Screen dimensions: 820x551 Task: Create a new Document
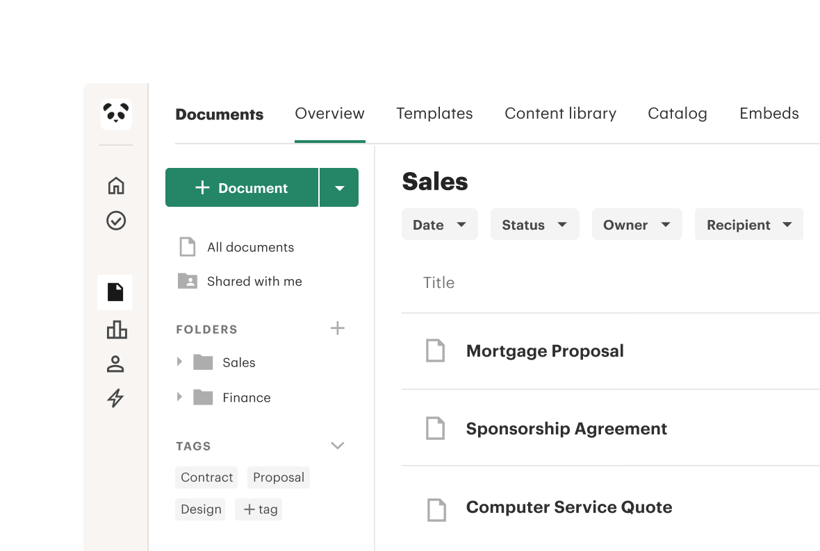tap(242, 187)
